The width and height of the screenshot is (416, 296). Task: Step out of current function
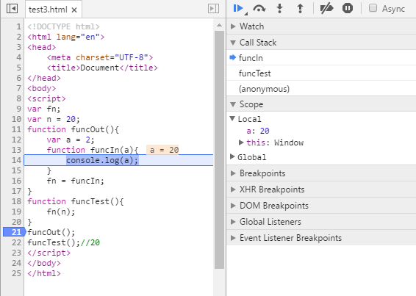pyautogui.click(x=300, y=9)
